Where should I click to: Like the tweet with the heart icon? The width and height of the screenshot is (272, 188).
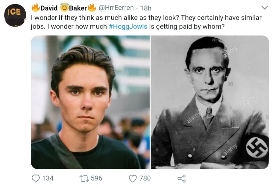point(132,178)
